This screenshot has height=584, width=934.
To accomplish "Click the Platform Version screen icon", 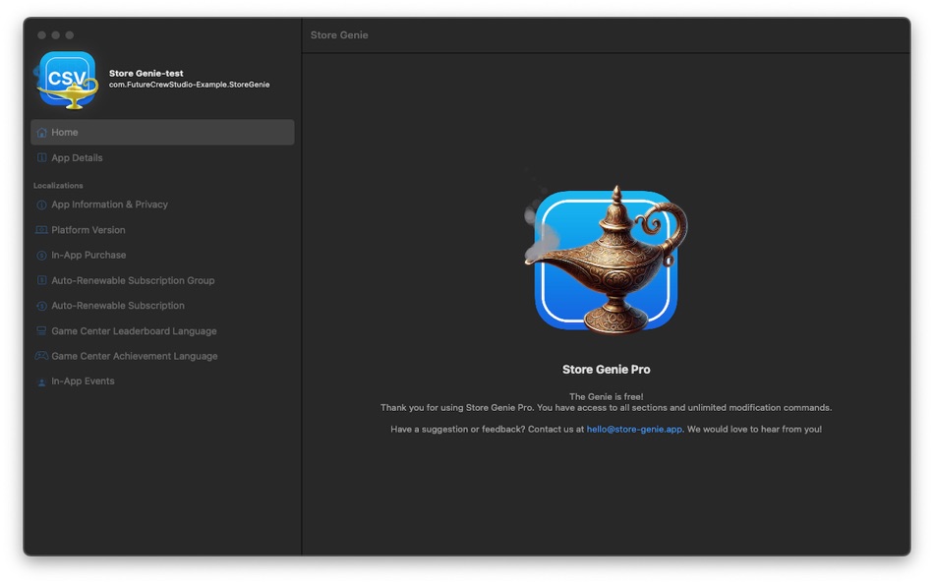I will pyautogui.click(x=41, y=229).
